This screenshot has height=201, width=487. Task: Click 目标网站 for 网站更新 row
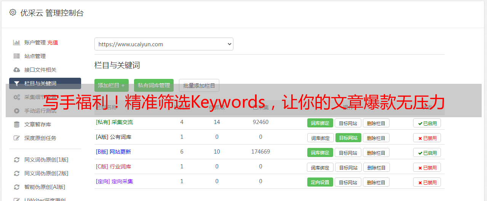(348, 152)
